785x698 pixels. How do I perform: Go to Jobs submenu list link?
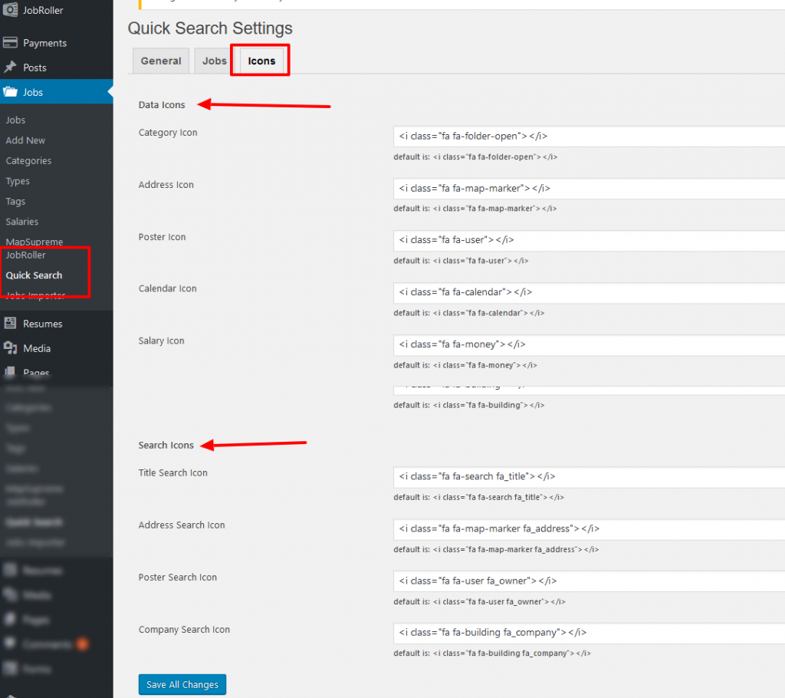point(15,120)
